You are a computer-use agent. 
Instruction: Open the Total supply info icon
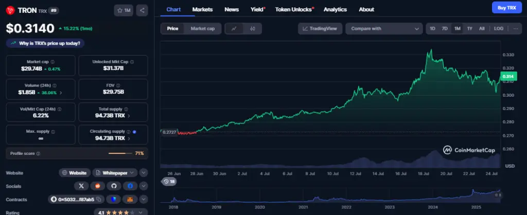pyautogui.click(x=126, y=109)
